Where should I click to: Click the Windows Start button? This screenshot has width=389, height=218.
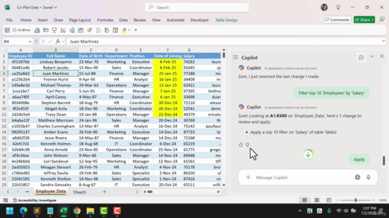click(10, 211)
